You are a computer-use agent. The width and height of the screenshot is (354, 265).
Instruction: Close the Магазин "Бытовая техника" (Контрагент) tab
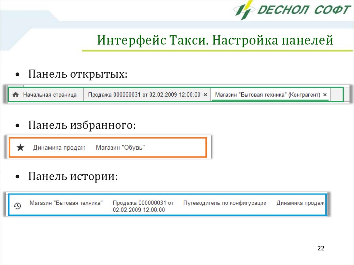point(325,95)
